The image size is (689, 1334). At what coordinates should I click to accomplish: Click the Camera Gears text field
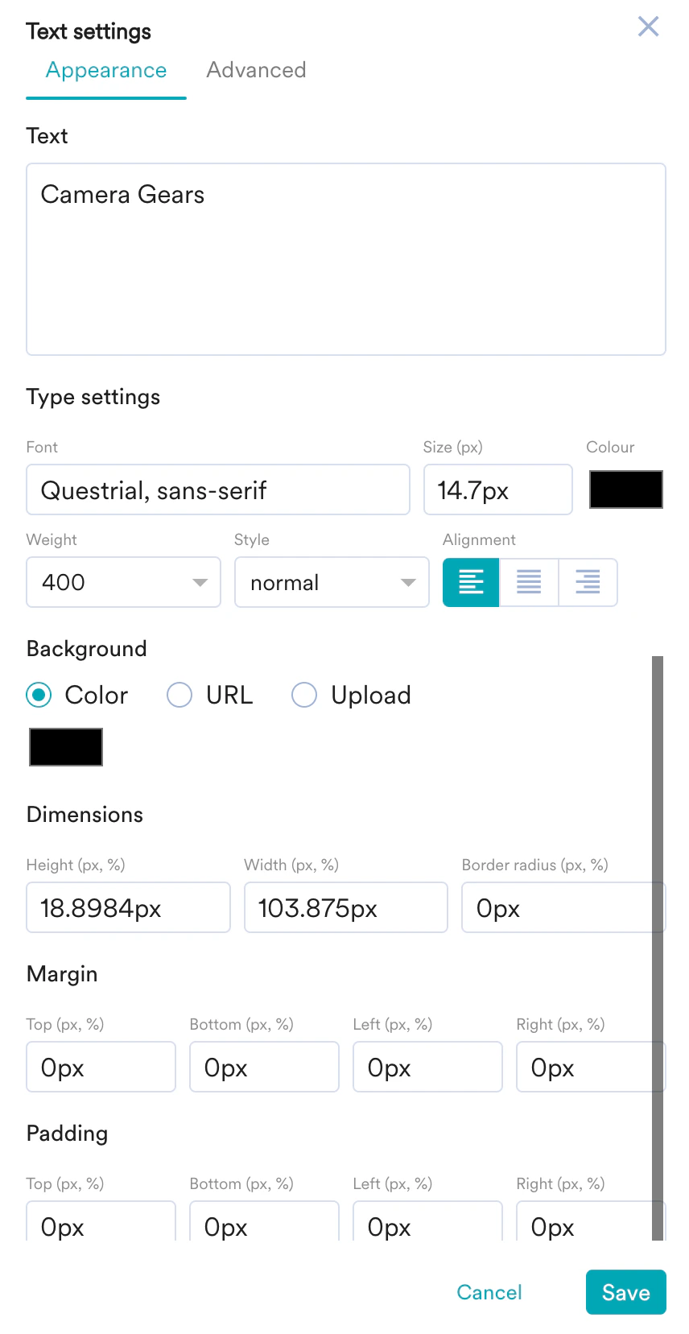(345, 258)
